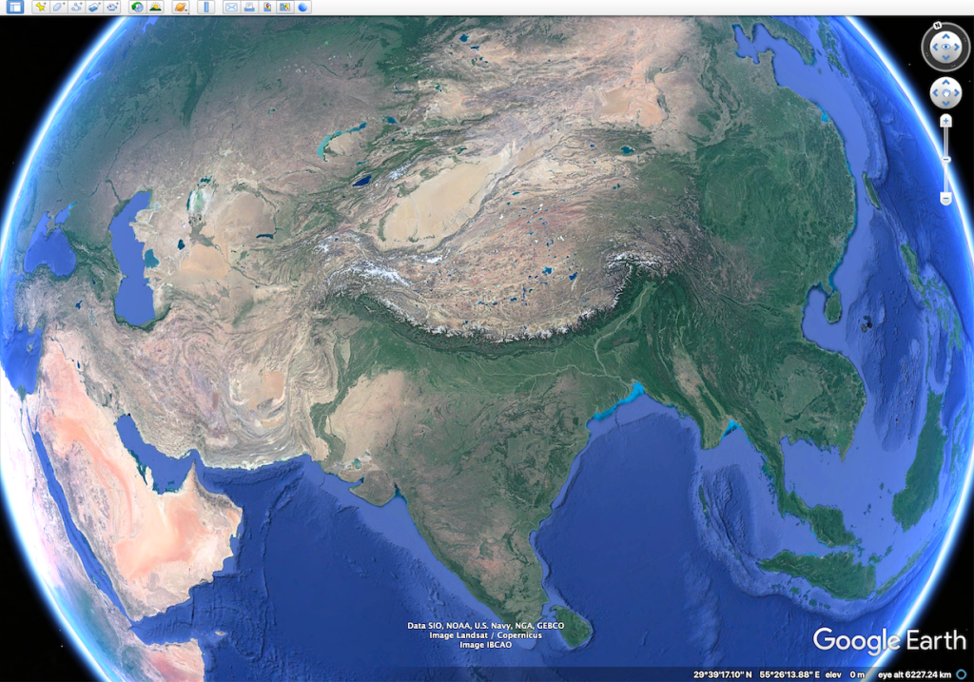
Task: Click the Caspian Sea on the globe
Action: pos(133,261)
